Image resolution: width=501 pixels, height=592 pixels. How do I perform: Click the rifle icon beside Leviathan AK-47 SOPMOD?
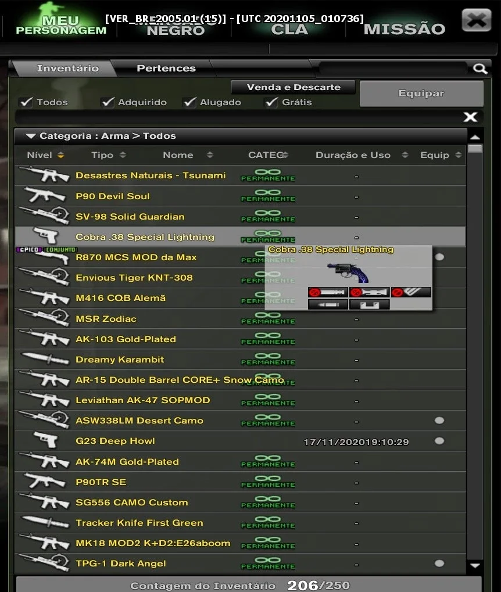(44, 399)
